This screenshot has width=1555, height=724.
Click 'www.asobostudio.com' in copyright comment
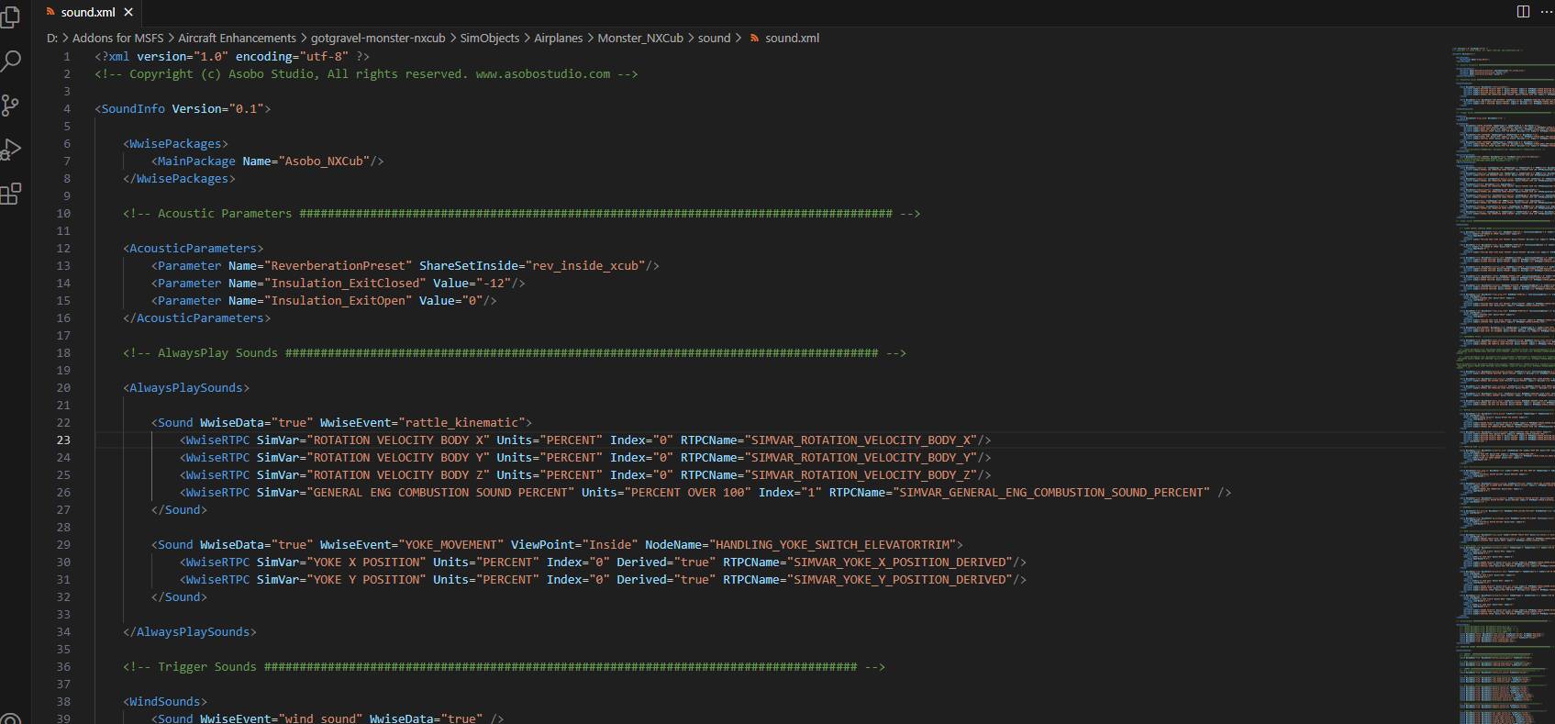point(543,73)
